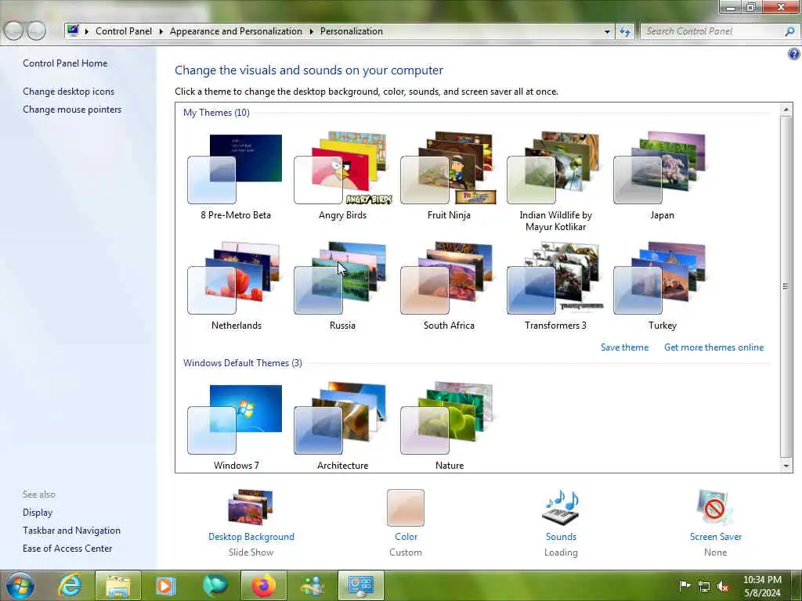This screenshot has width=802, height=601.
Task: Select the Turkey theme
Action: point(661,286)
